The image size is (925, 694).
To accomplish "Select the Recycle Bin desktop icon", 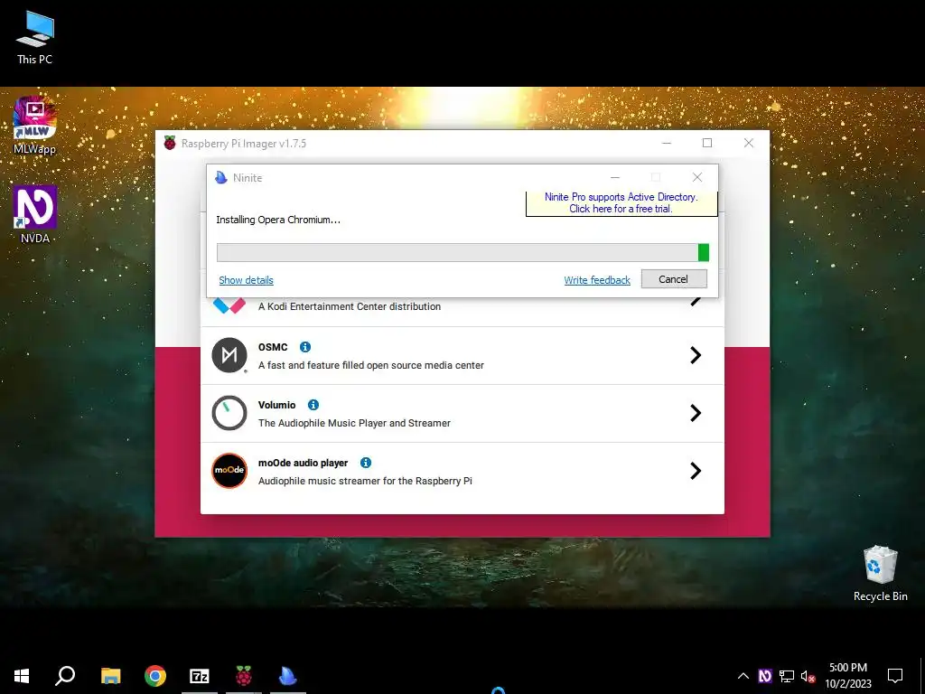I will click(x=880, y=573).
